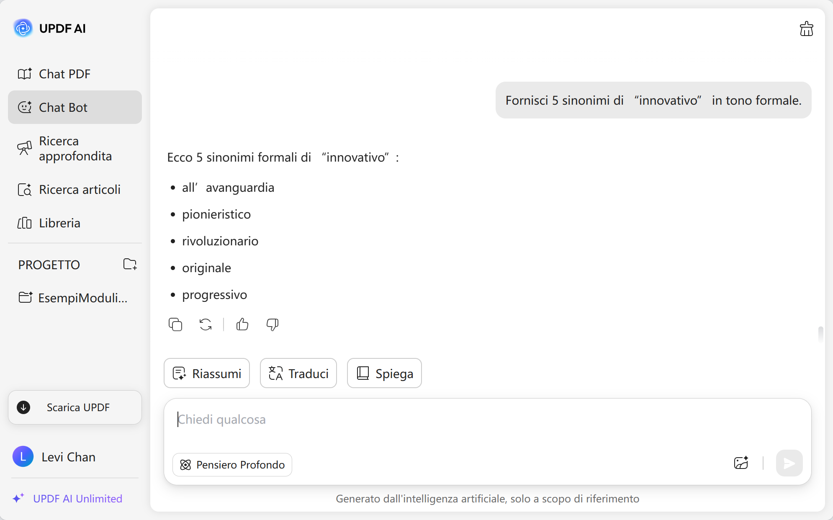Open UPDF AI Unlimited upgrade link

point(77,499)
